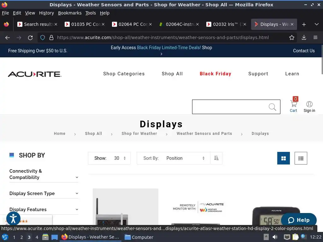Reload the page with the refresh icon
Viewport: 323px width, 242px height.
30,38
